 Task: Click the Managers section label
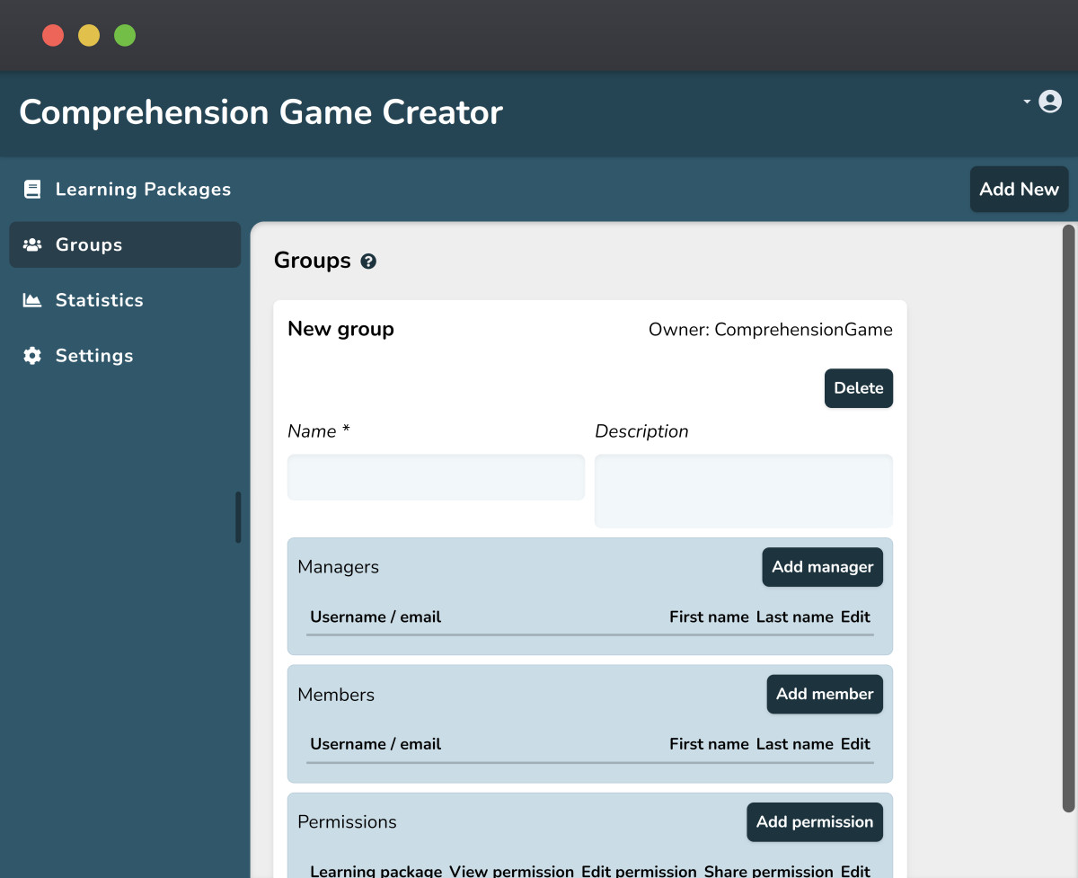(x=339, y=567)
